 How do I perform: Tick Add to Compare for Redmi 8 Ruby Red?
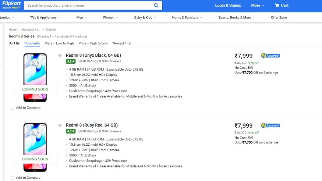(x=13, y=178)
